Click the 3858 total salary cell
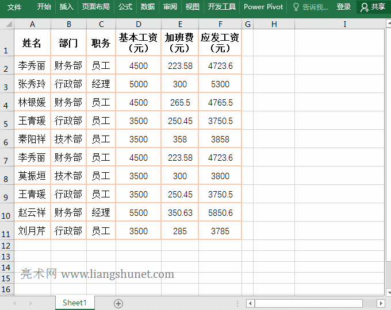 click(x=220, y=139)
